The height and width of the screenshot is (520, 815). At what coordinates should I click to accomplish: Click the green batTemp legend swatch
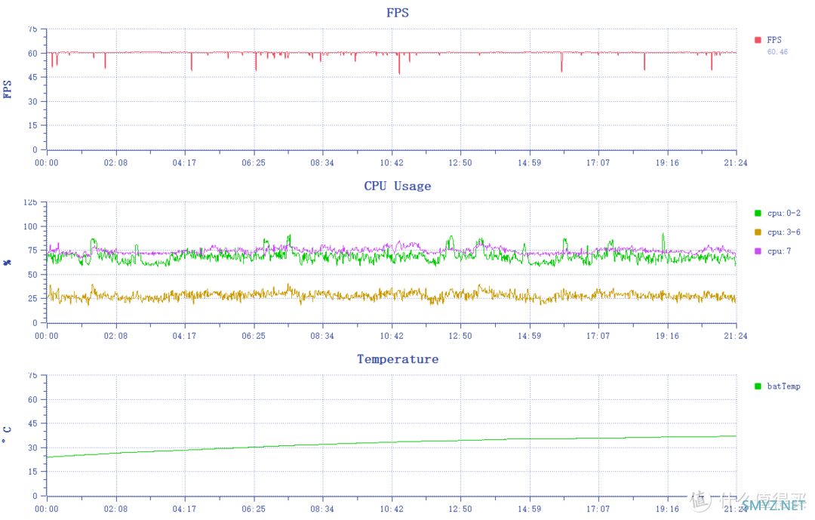758,386
